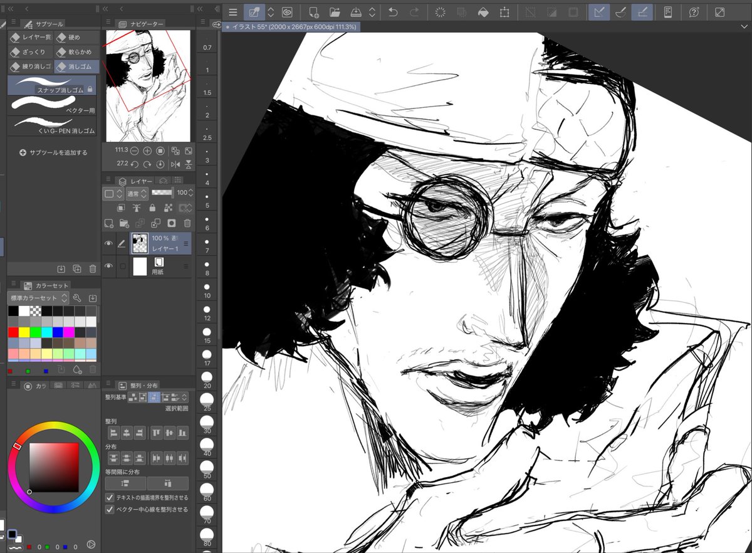
Task: Toggle snap to grid icon in toolbar
Action: 640,12
